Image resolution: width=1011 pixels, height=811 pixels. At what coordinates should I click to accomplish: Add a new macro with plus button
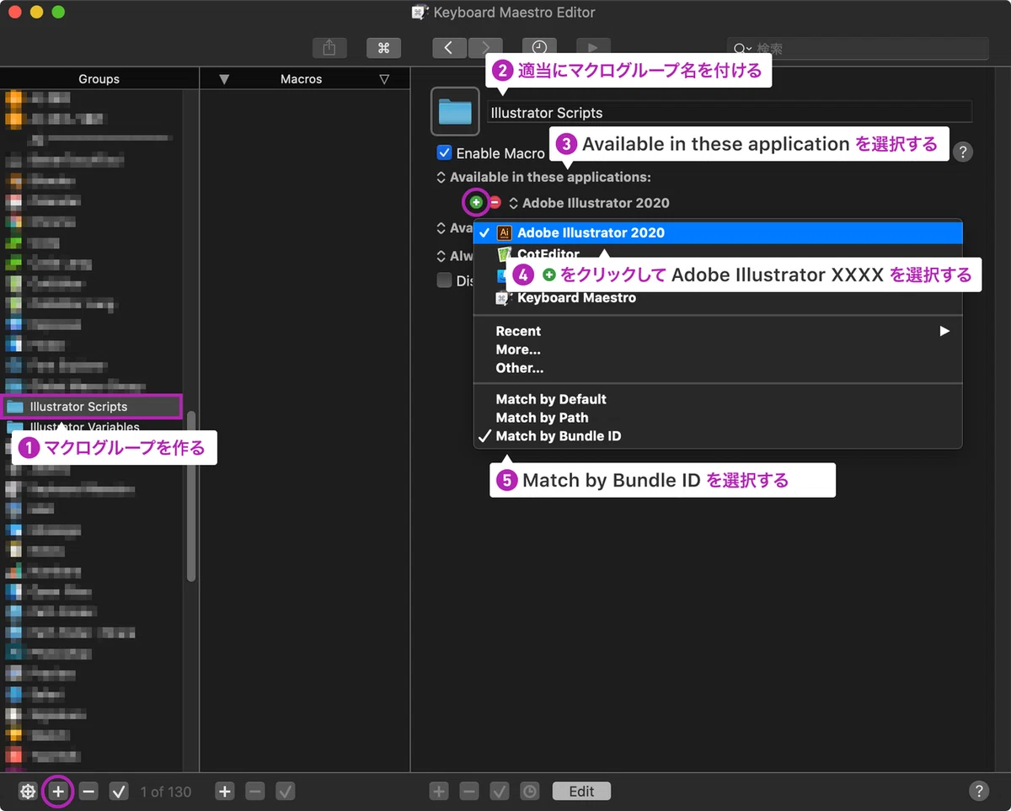(224, 792)
